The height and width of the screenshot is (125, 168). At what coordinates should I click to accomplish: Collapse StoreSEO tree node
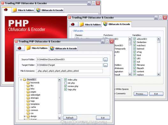pos(21,79)
